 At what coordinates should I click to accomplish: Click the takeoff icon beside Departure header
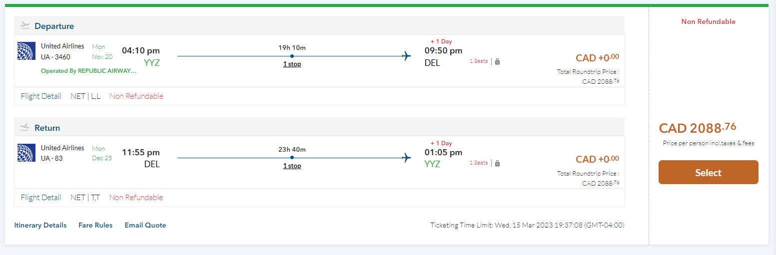25,26
